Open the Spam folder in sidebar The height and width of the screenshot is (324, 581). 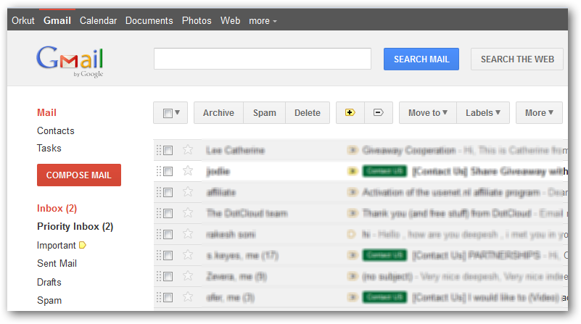(x=49, y=300)
